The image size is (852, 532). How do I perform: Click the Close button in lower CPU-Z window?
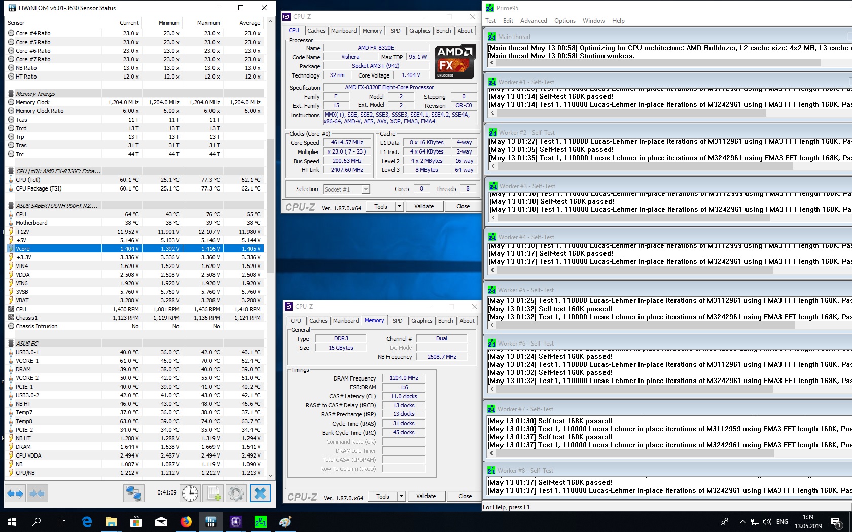(465, 496)
